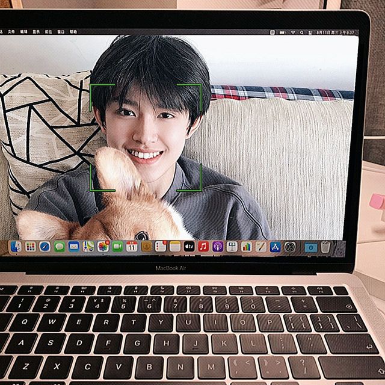Open the Safari browser icon
385x385 pixels.
tap(45, 246)
